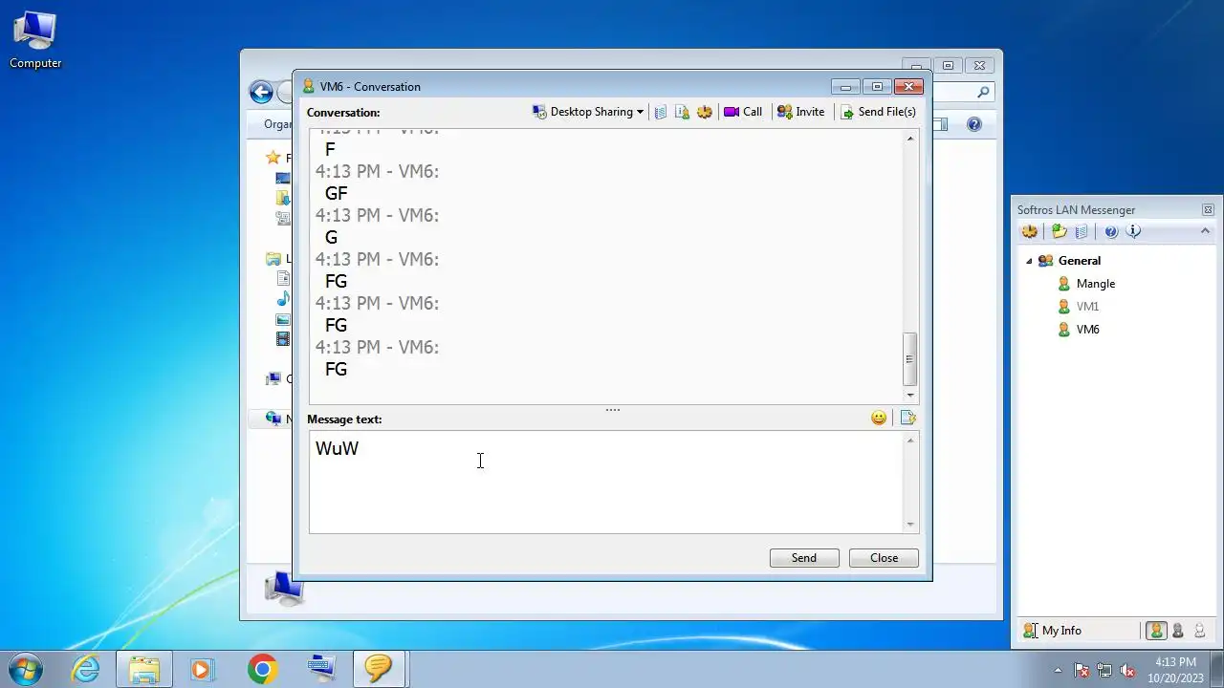
Task: Click the Send button
Action: 804,558
